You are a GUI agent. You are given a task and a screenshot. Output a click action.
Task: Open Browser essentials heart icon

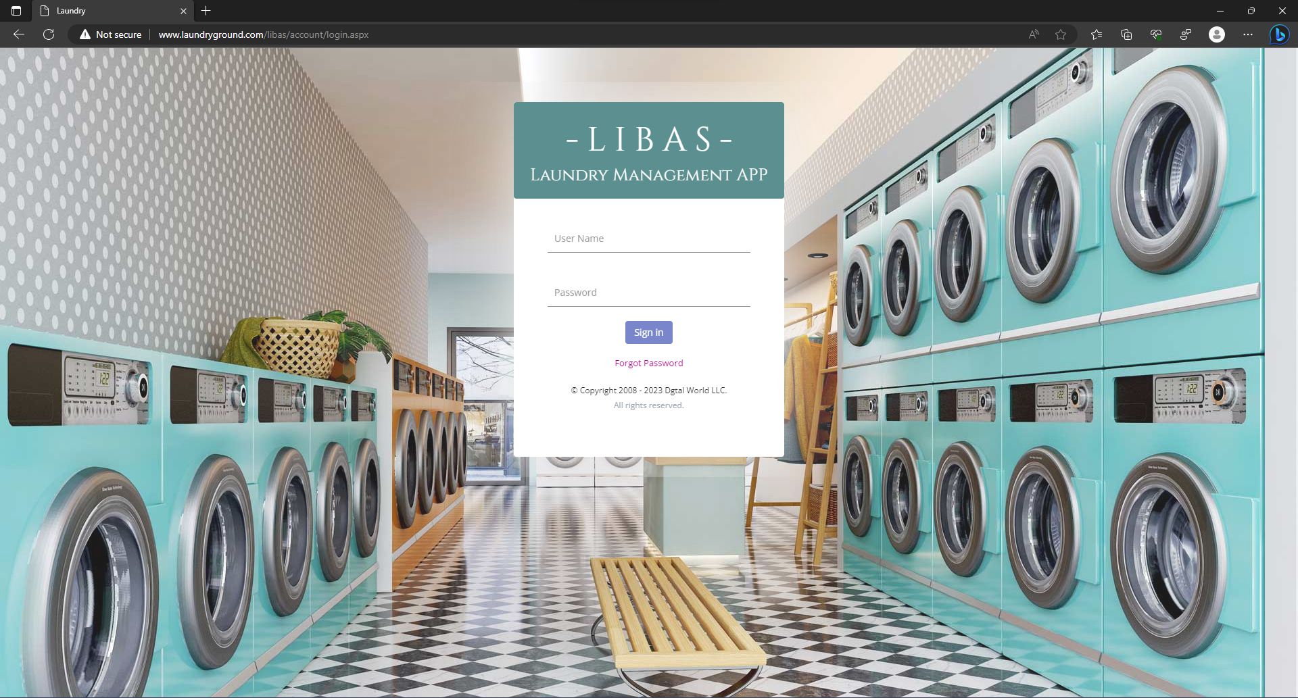(1156, 34)
